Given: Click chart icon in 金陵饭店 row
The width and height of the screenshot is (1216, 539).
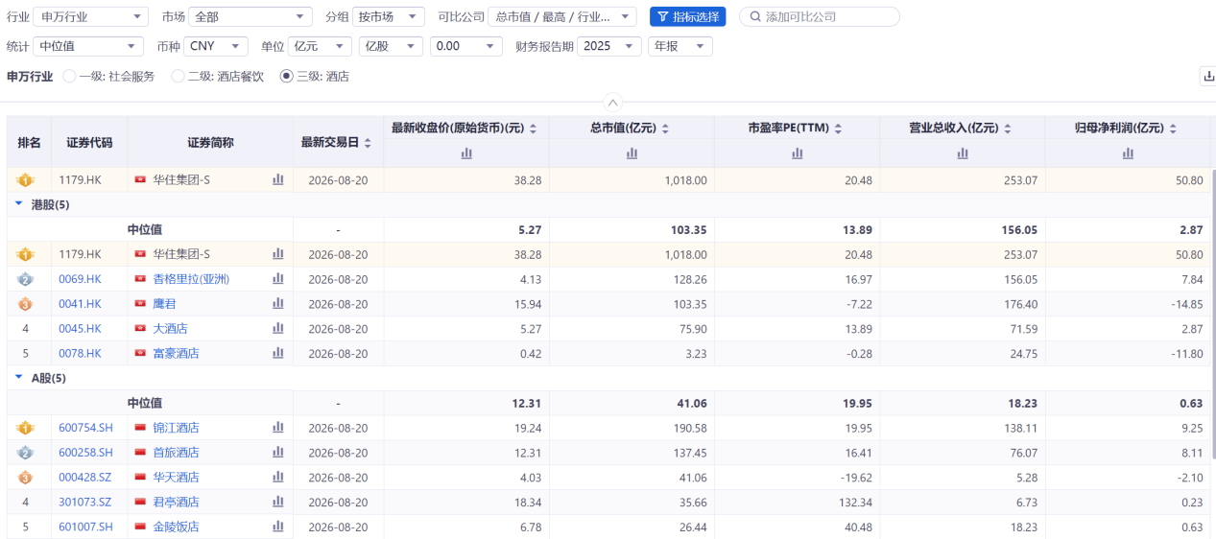Looking at the screenshot, I should [x=278, y=527].
